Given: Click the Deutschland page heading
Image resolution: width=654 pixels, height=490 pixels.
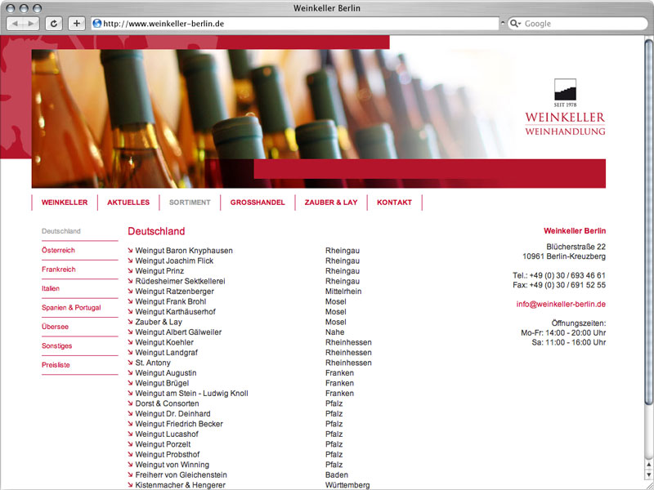Looking at the screenshot, I should (x=156, y=231).
